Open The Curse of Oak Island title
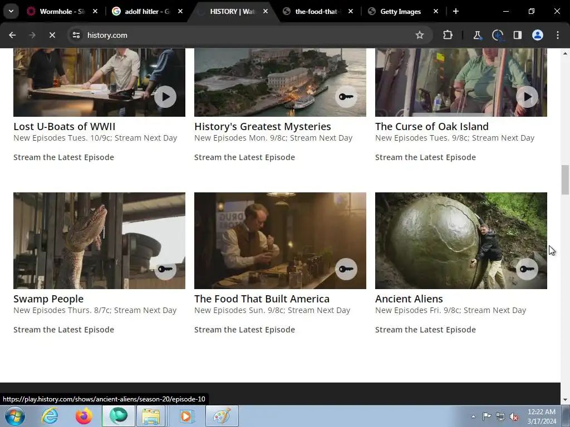The image size is (570, 427). [x=432, y=126]
